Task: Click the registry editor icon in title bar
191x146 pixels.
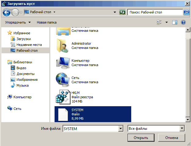Action: (x=4, y=4)
